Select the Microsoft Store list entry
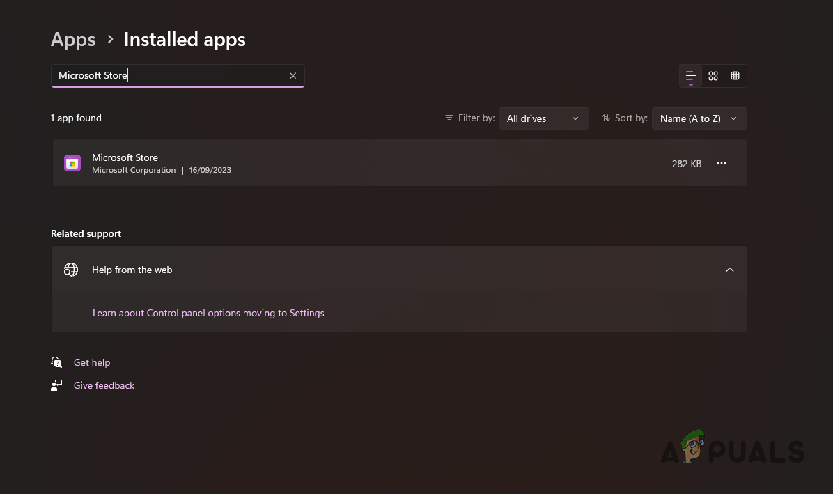The image size is (833, 494). click(348, 162)
